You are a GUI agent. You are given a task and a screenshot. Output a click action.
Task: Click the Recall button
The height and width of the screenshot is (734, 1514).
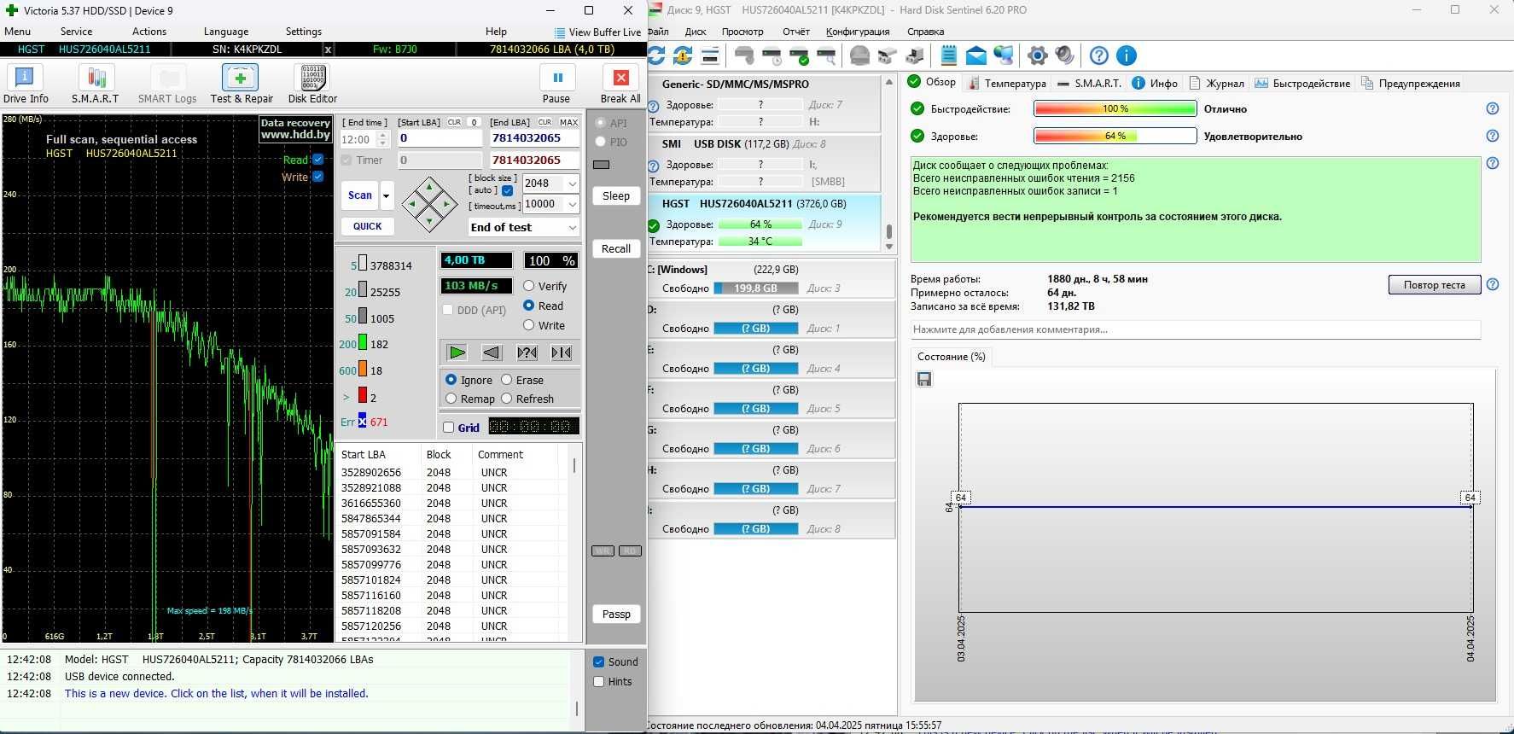616,249
